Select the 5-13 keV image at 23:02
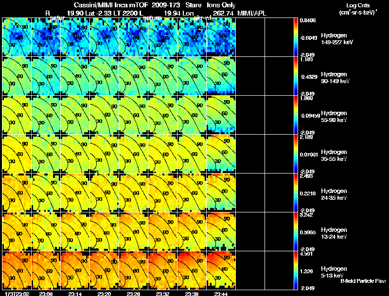 tap(17, 271)
